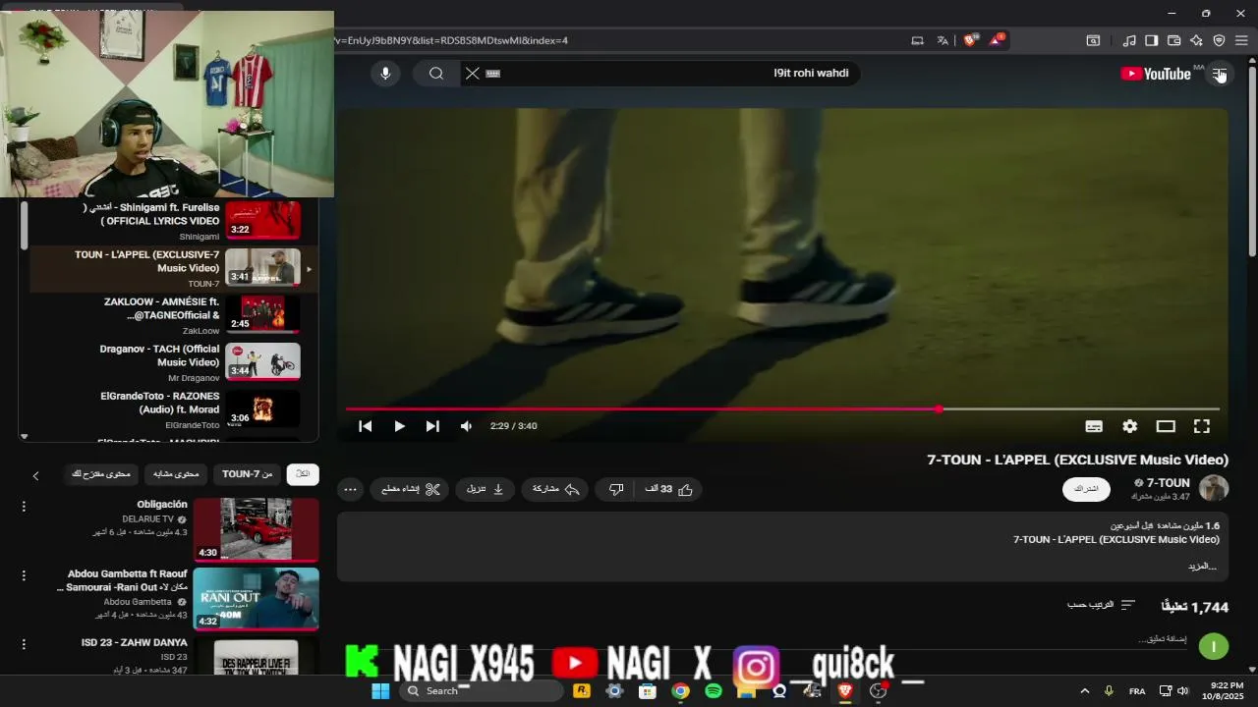Open the three-dot more actions menu under video
The width and height of the screenshot is (1258, 707).
pyautogui.click(x=350, y=489)
